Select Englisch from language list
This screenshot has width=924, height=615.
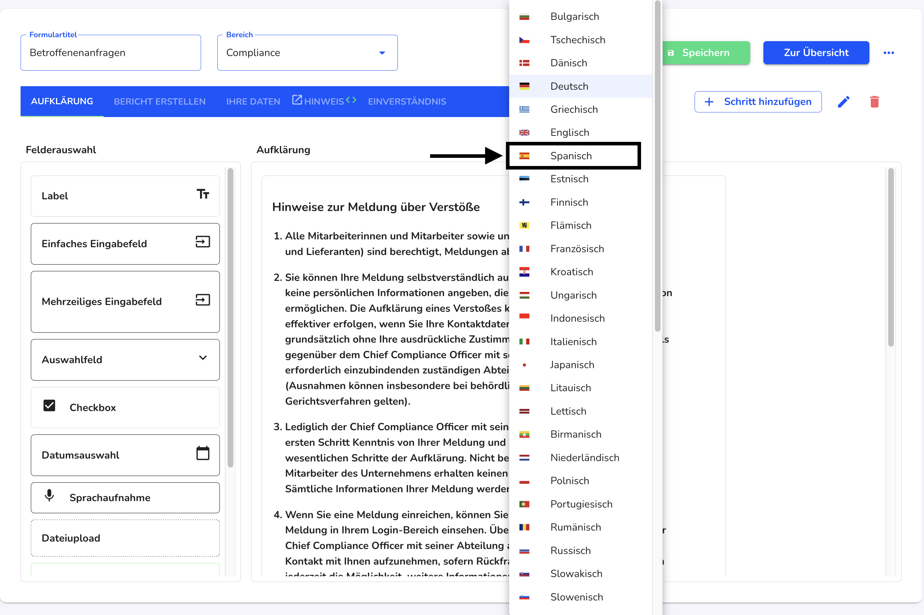(x=580, y=132)
